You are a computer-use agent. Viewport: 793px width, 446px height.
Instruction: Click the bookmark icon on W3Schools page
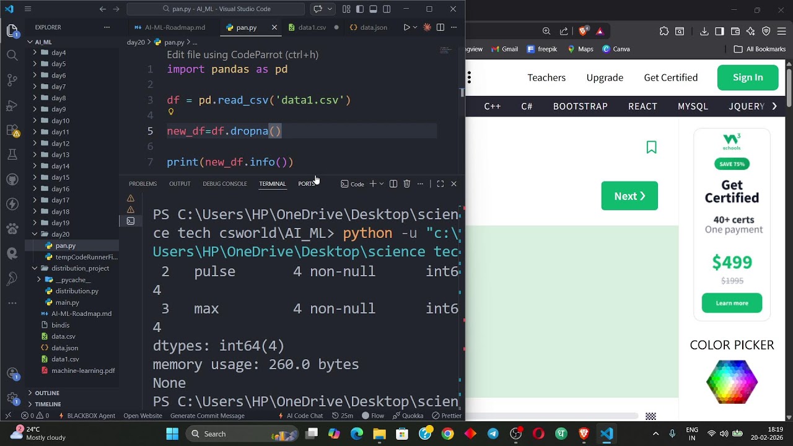pos(651,147)
